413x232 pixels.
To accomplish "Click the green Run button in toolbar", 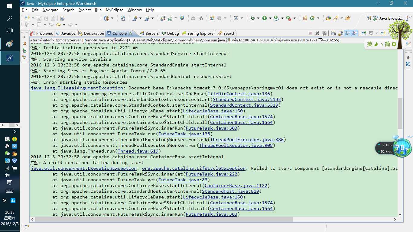I will (x=265, y=18).
